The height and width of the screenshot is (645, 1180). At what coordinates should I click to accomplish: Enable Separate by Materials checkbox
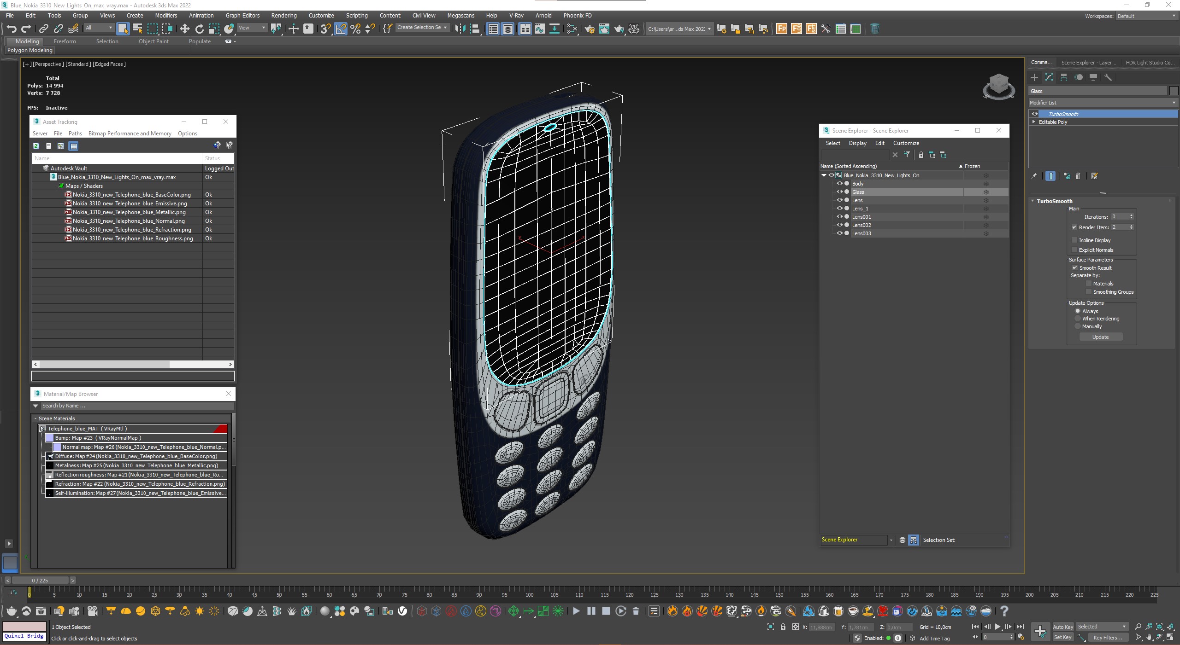pos(1089,284)
